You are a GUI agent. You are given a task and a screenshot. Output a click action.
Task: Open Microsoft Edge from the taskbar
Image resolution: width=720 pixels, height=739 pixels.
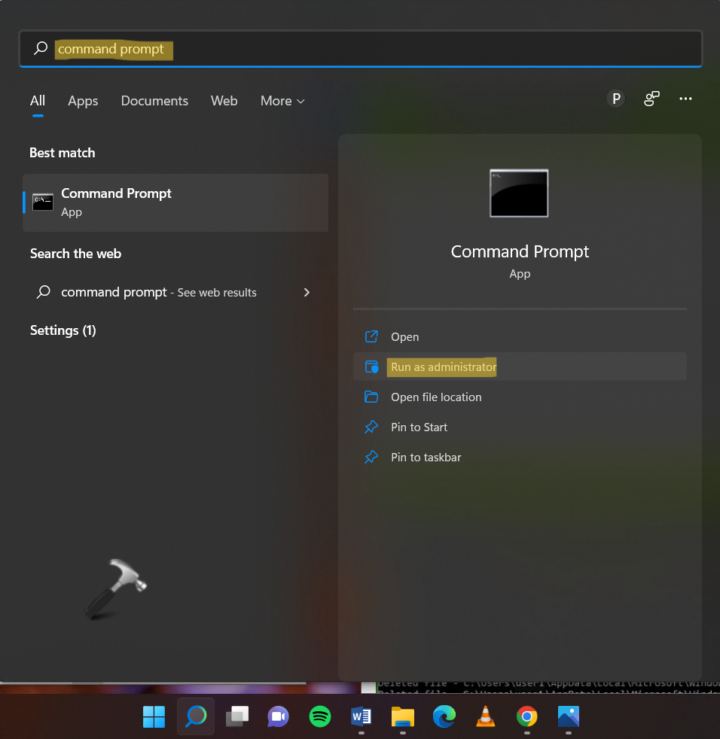tap(444, 716)
